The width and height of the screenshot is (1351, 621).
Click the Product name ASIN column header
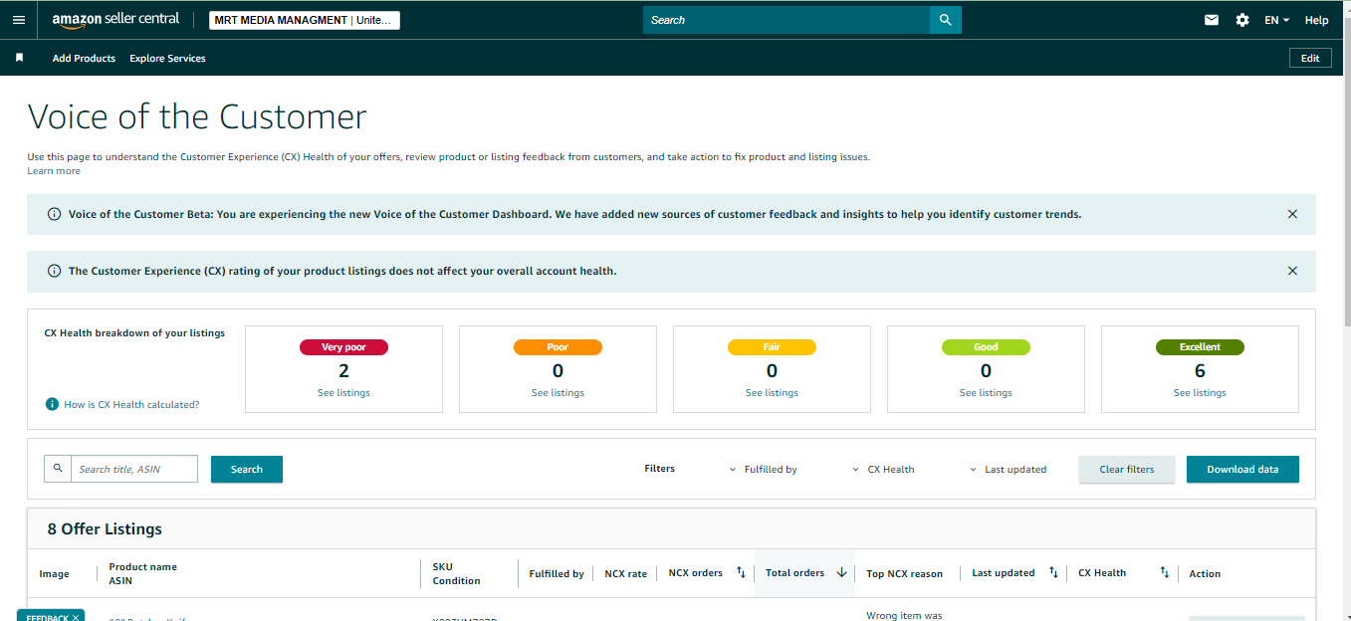coord(142,573)
